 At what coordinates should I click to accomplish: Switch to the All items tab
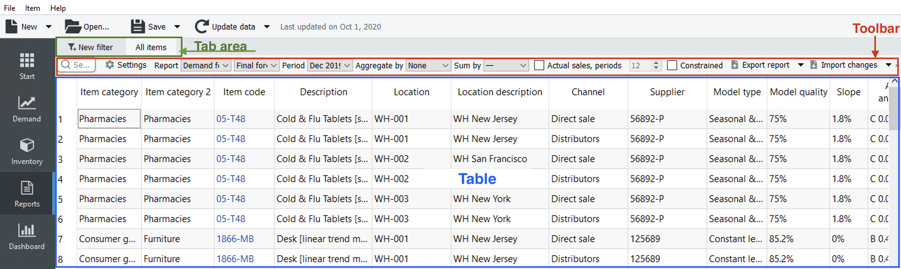click(x=151, y=47)
